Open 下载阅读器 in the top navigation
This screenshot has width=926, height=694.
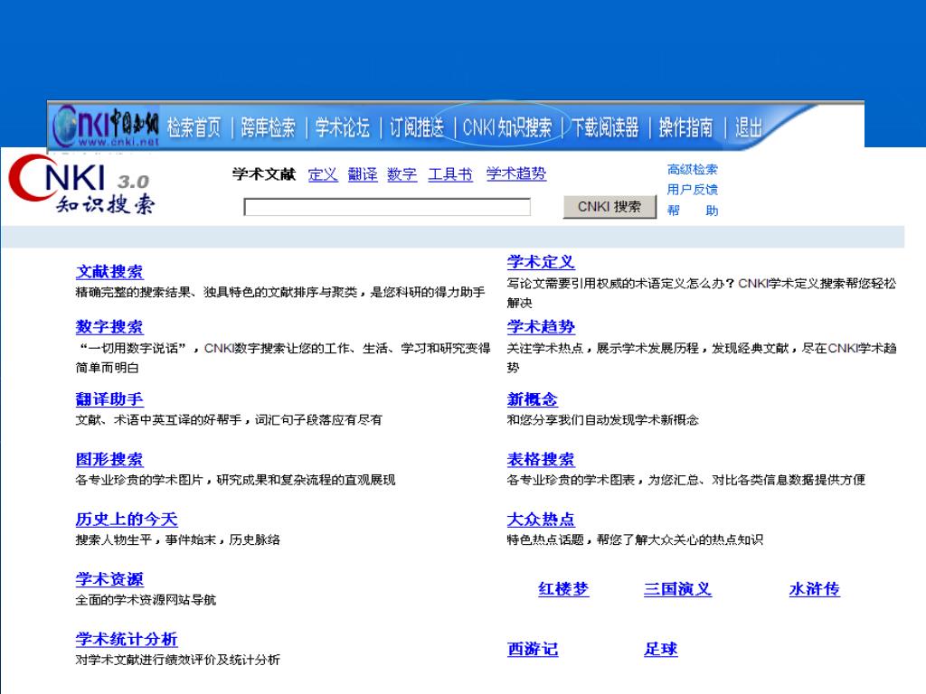point(605,127)
